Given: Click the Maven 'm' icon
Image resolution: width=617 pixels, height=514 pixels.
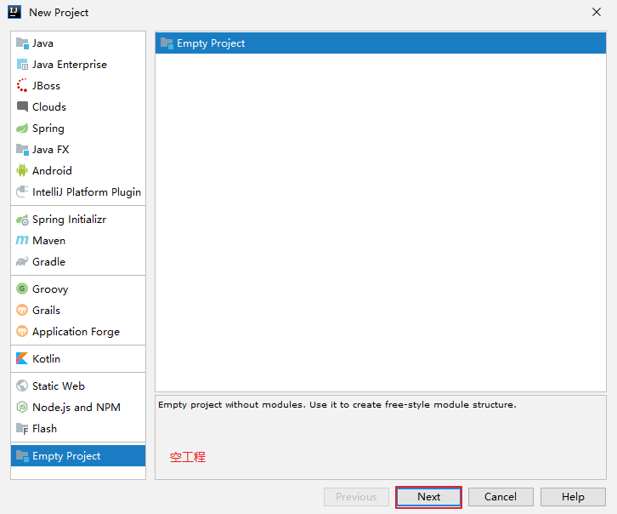Looking at the screenshot, I should [x=22, y=241].
